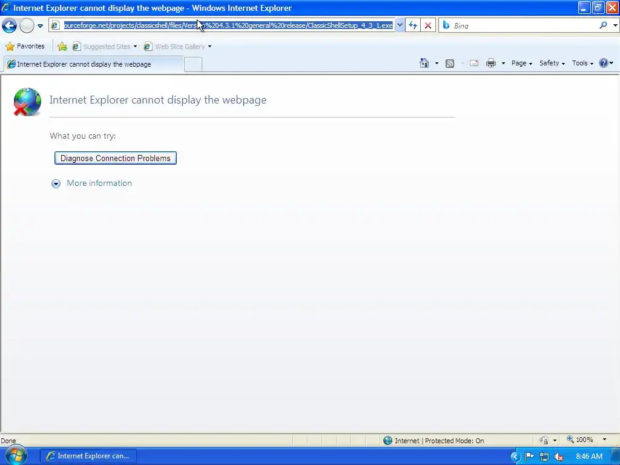This screenshot has height=465, width=620.
Task: Click the Action Center flag tray icon
Action: [529, 457]
